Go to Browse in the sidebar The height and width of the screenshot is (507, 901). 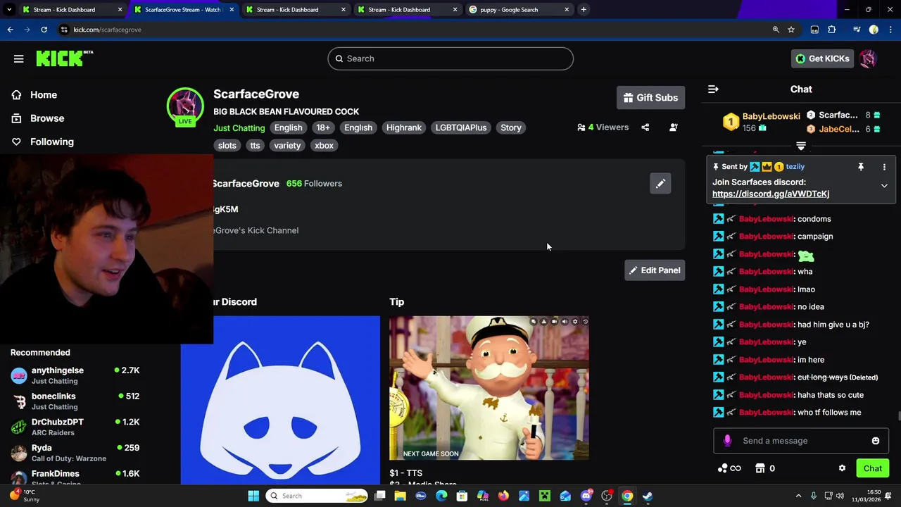(x=47, y=118)
